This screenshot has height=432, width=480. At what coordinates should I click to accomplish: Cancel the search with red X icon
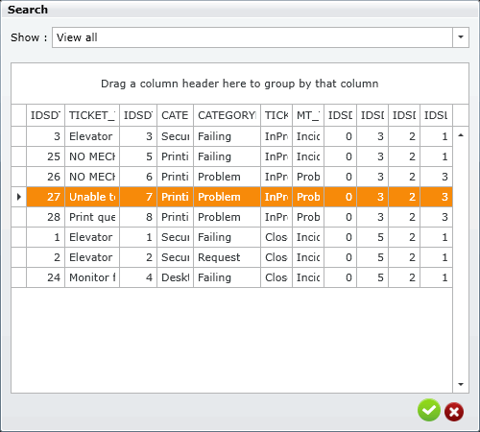click(454, 412)
